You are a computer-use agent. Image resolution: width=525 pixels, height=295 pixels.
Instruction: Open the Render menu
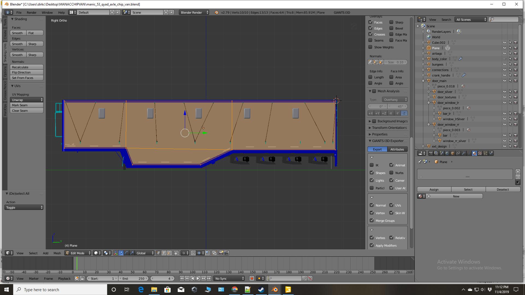coord(31,13)
